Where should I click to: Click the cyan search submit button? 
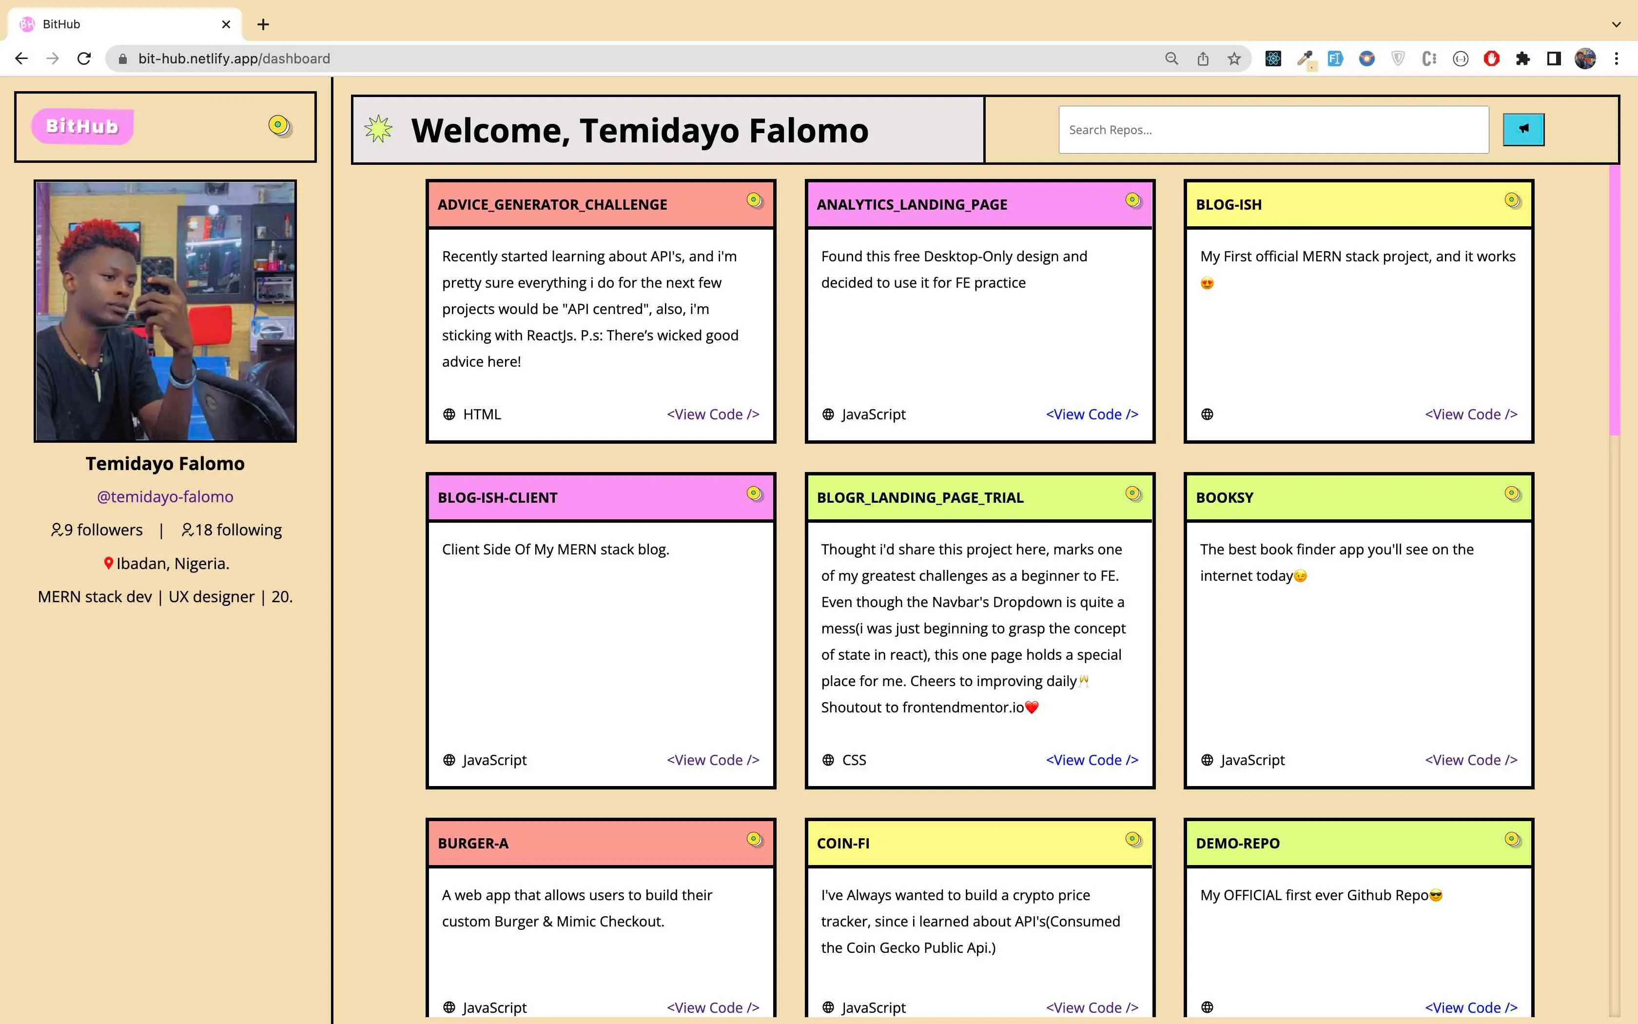(x=1523, y=129)
